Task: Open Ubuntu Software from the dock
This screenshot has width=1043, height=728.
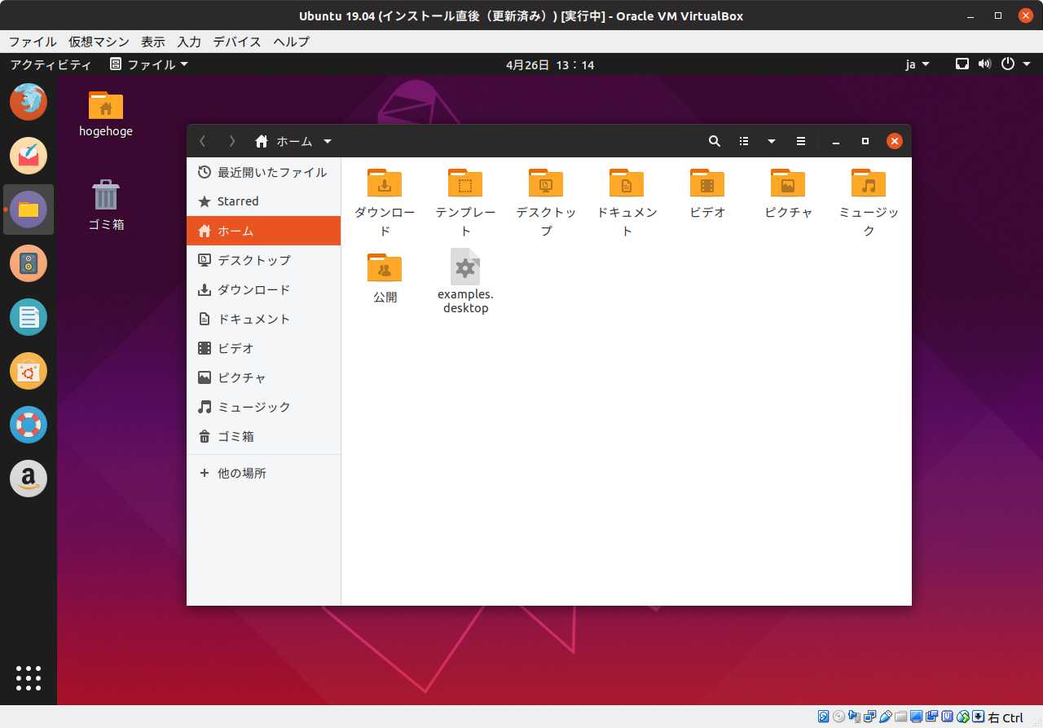Action: pyautogui.click(x=29, y=371)
